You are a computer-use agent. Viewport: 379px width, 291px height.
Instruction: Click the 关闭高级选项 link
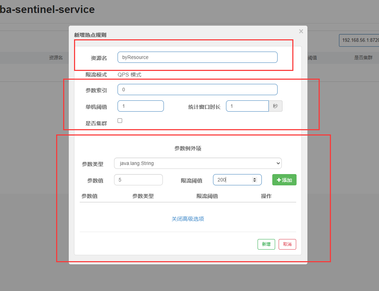[188, 218]
